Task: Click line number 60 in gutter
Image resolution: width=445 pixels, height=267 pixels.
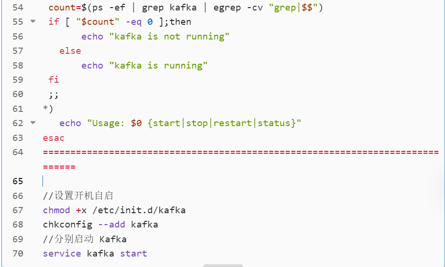Action: pos(18,94)
